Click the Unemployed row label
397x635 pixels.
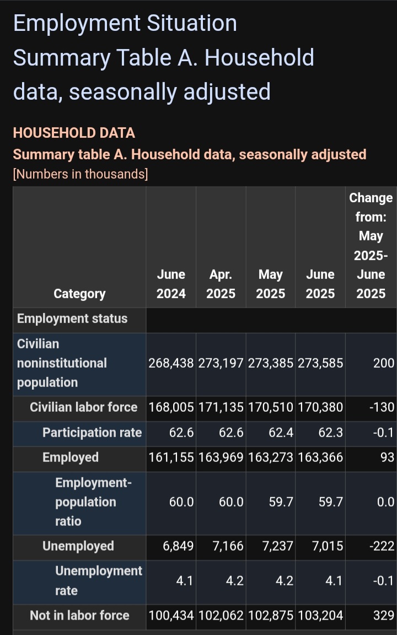coord(78,546)
